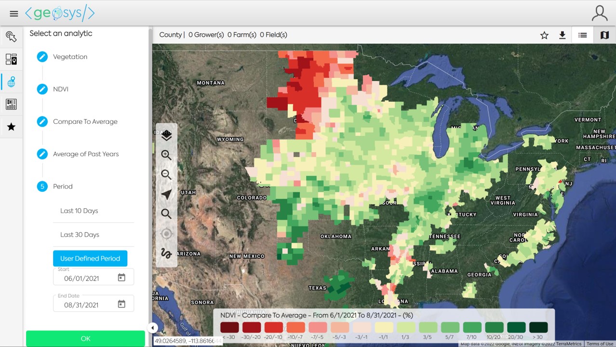Activate the locate arrow tool
Image resolution: width=616 pixels, height=347 pixels.
click(166, 194)
